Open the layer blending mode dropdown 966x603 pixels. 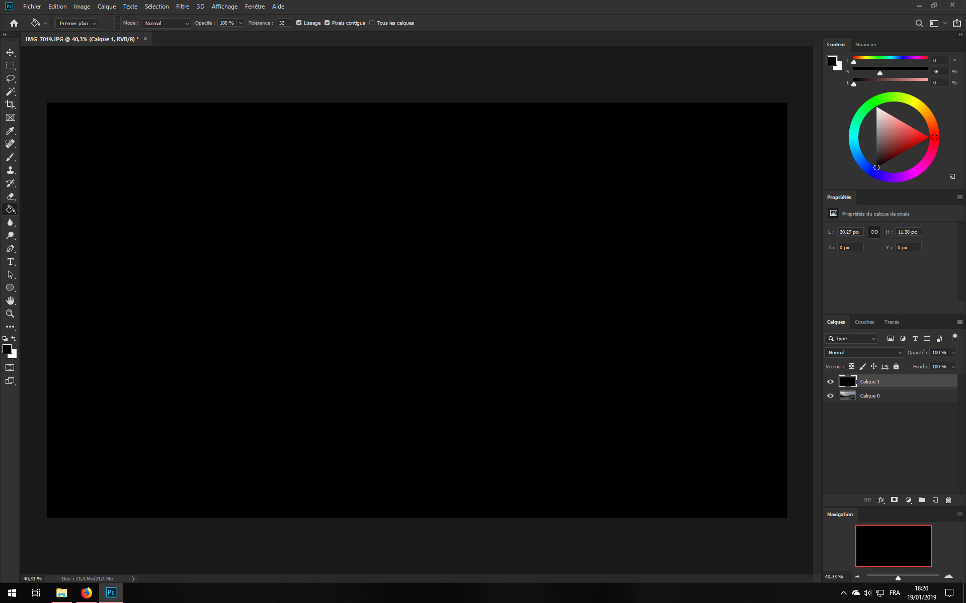coord(863,352)
